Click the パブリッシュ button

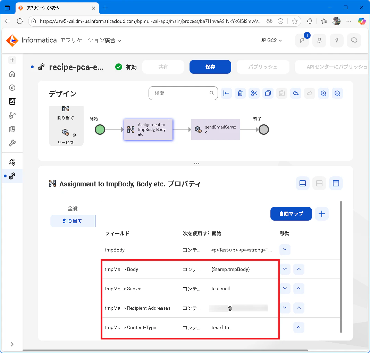263,67
